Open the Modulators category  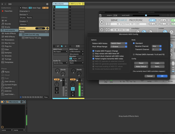tap(9, 40)
